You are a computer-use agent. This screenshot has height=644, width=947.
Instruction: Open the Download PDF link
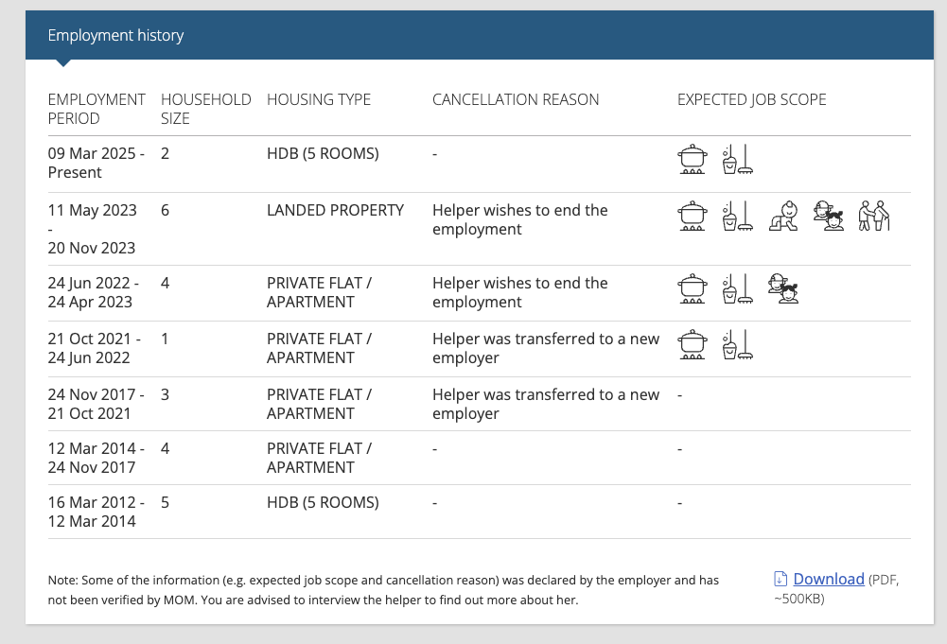pos(828,579)
